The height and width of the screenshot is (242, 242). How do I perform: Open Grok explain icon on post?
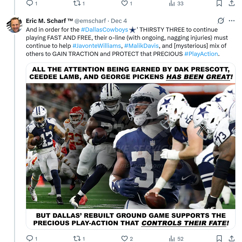221,21
